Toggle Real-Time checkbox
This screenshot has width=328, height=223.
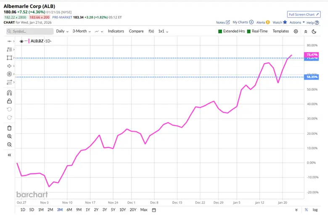click(x=249, y=31)
